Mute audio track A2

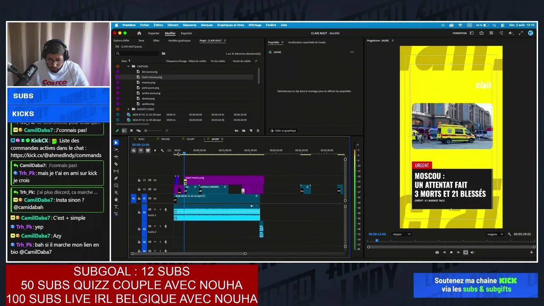(x=155, y=226)
